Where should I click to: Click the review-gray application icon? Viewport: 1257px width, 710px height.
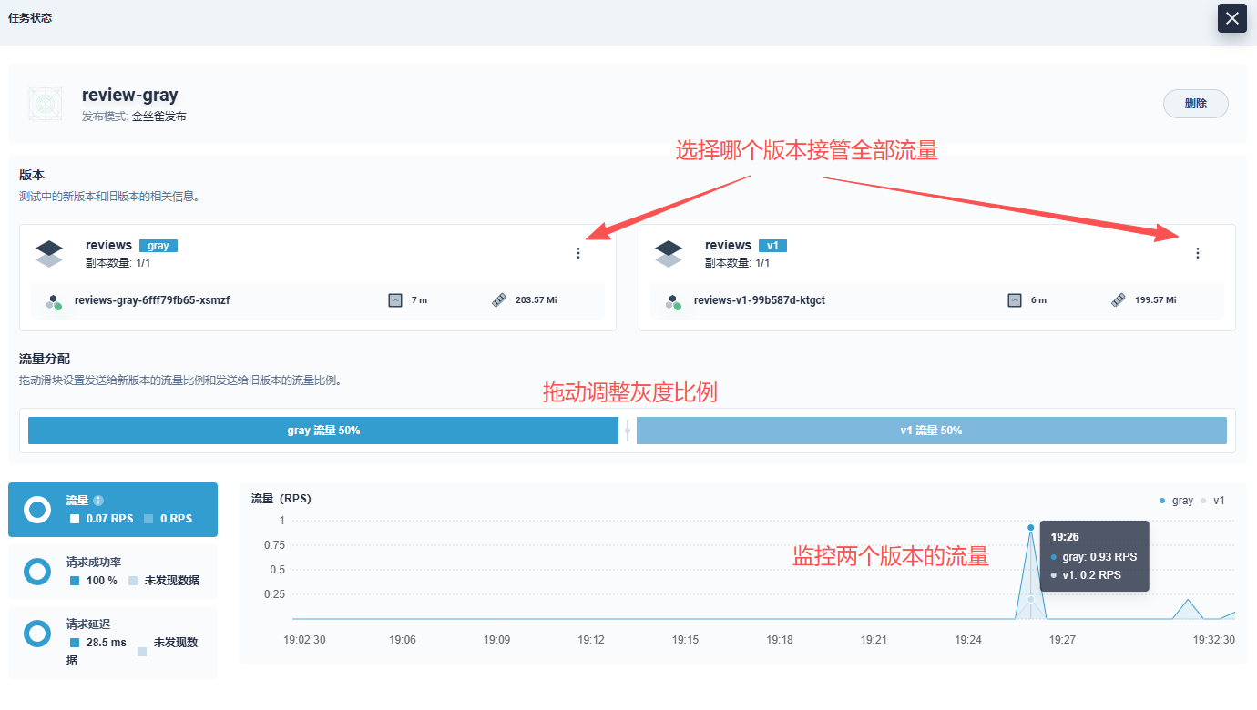[46, 104]
